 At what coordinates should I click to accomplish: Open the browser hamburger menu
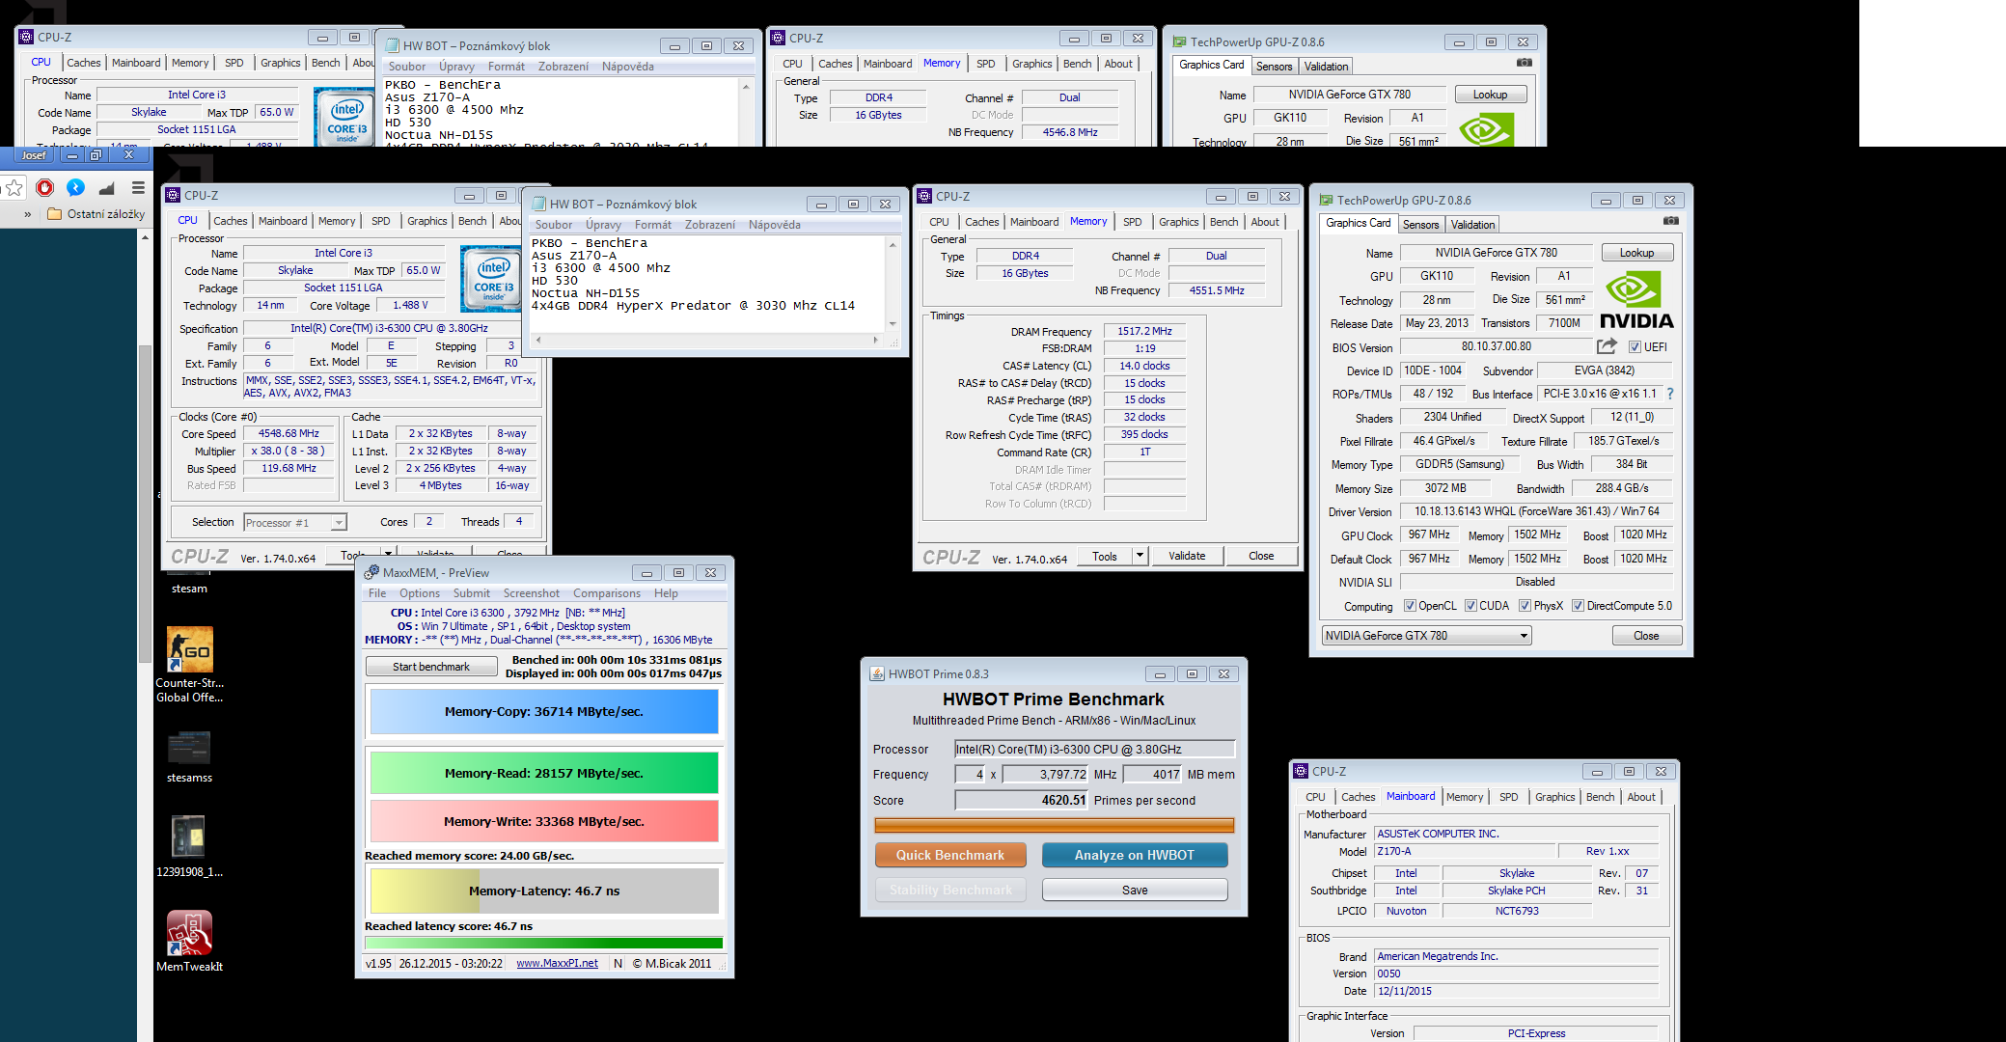(x=138, y=187)
